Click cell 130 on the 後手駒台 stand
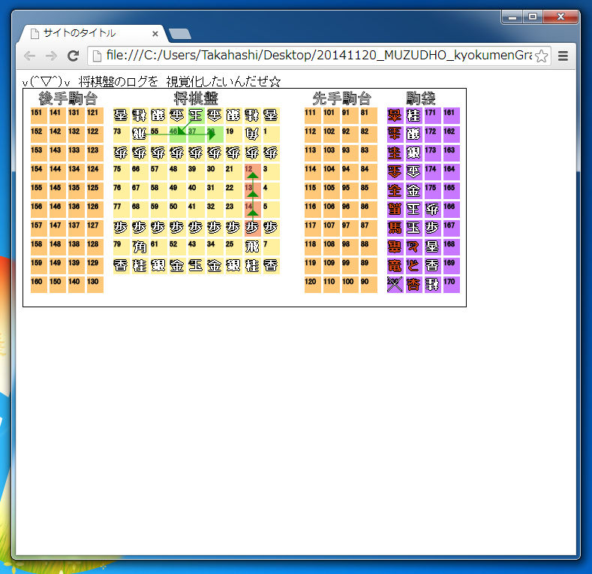 [95, 285]
